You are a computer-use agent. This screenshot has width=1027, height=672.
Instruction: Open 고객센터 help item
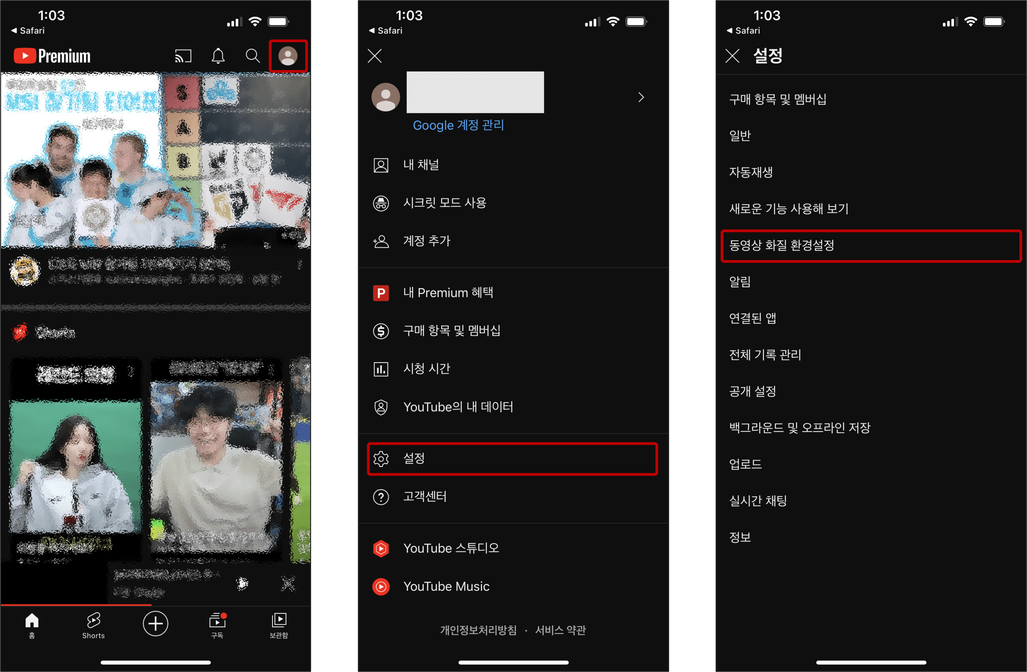point(513,497)
